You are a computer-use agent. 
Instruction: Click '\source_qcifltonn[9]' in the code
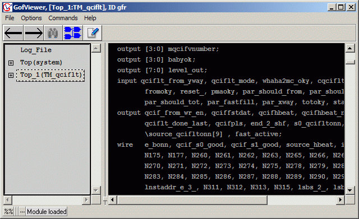[183, 134]
